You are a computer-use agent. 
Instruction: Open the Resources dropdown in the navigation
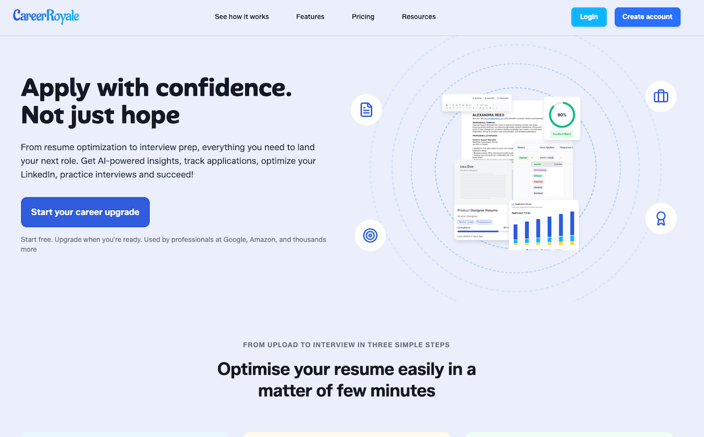pyautogui.click(x=418, y=16)
